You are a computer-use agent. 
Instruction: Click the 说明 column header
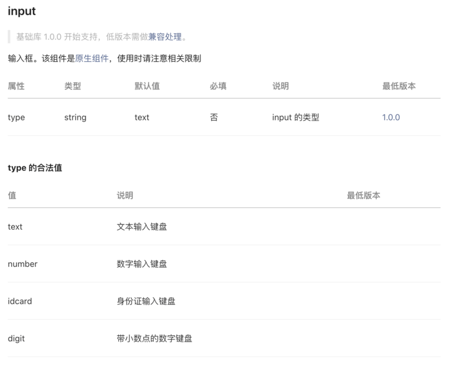(278, 86)
